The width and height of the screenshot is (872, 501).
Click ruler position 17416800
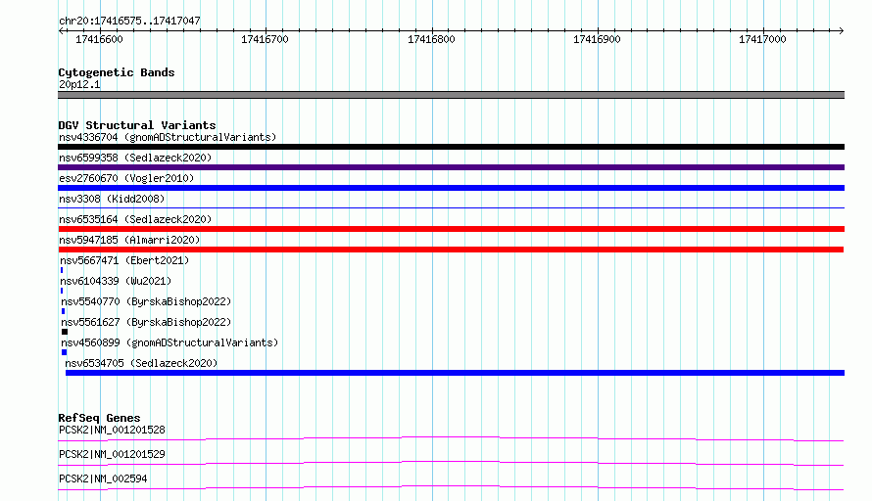pos(431,39)
